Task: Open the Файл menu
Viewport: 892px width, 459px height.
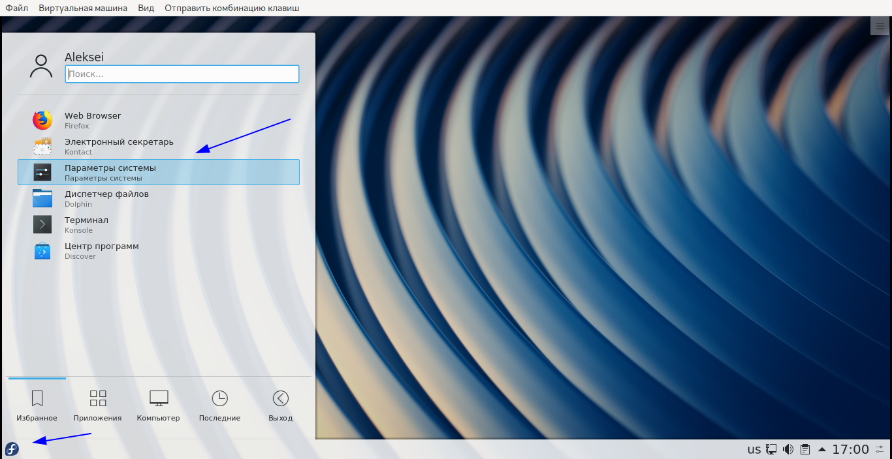Action: [16, 8]
